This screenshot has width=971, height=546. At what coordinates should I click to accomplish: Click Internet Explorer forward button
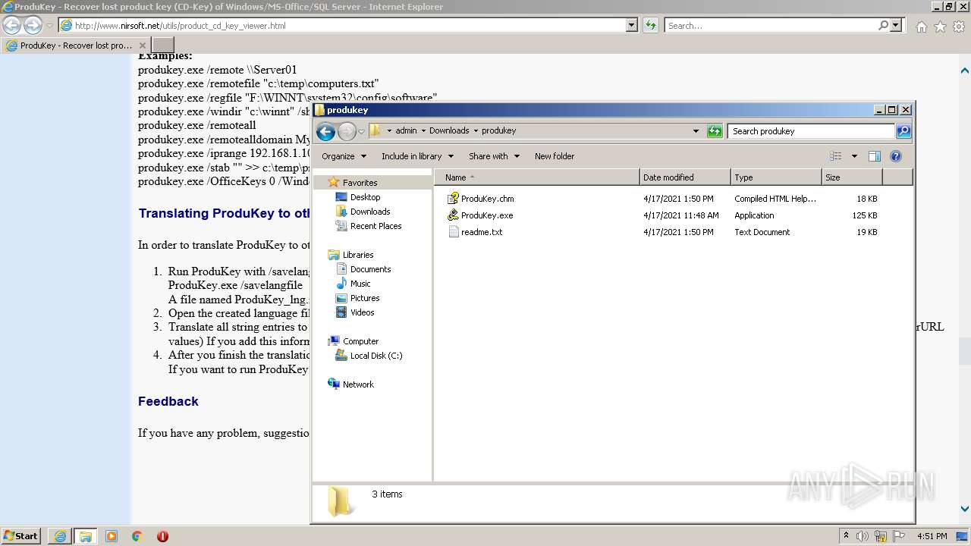tap(33, 26)
